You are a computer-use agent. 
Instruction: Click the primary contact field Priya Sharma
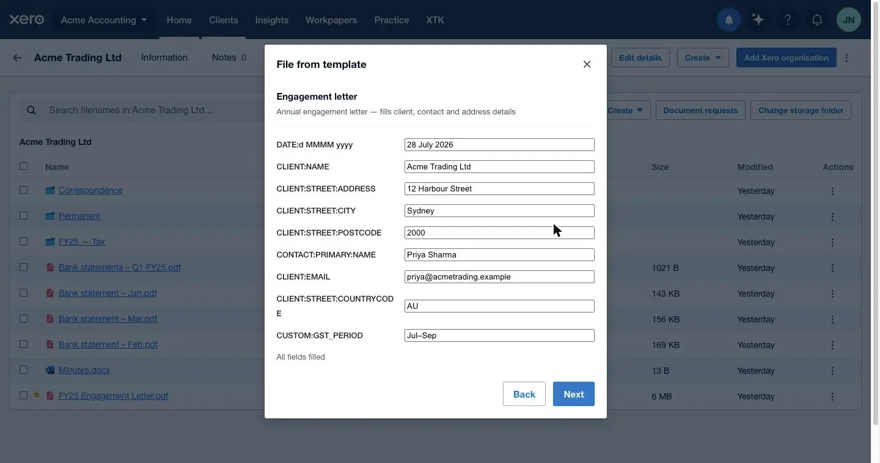[x=499, y=254]
